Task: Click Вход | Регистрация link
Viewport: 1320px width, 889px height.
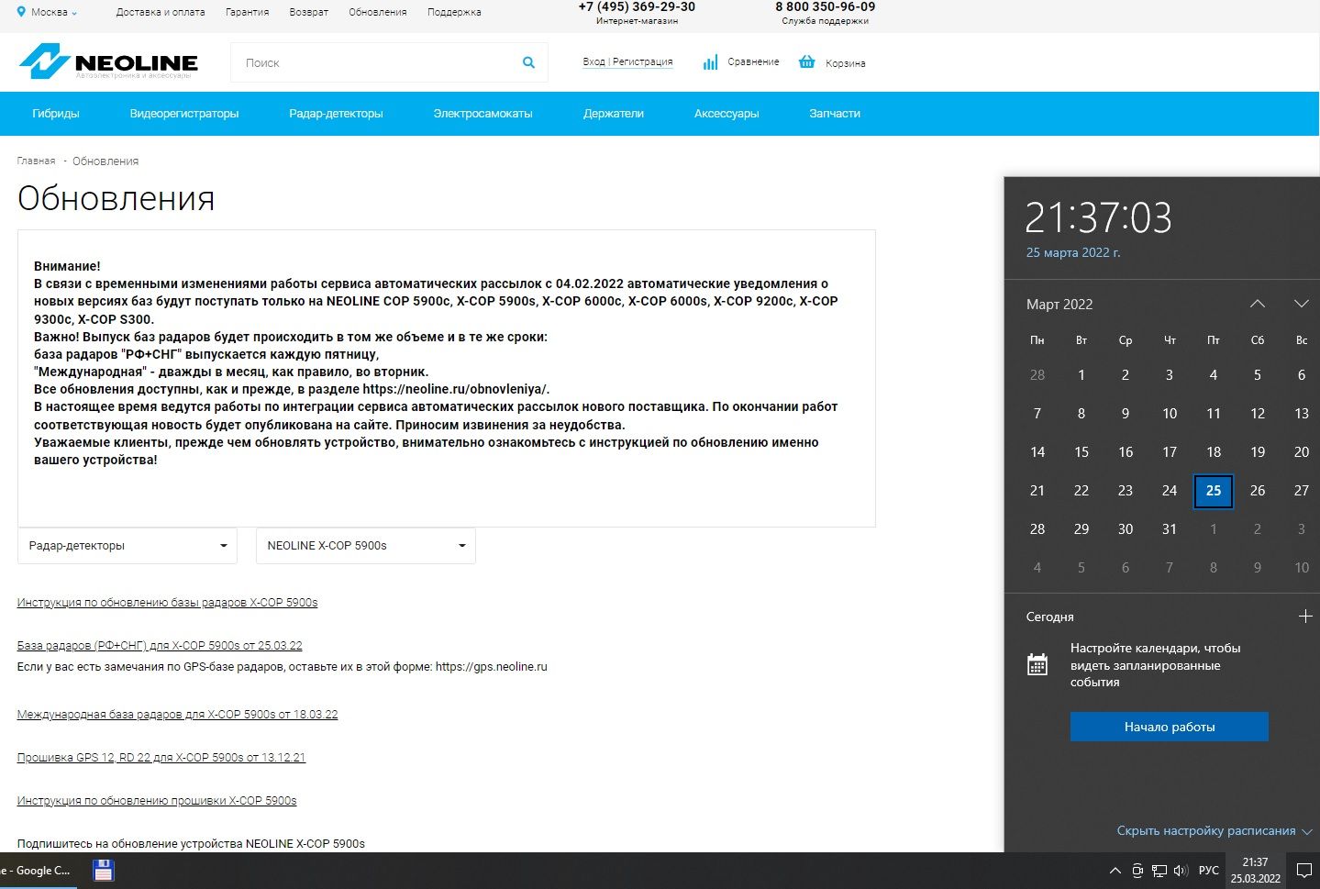Action: [x=627, y=61]
